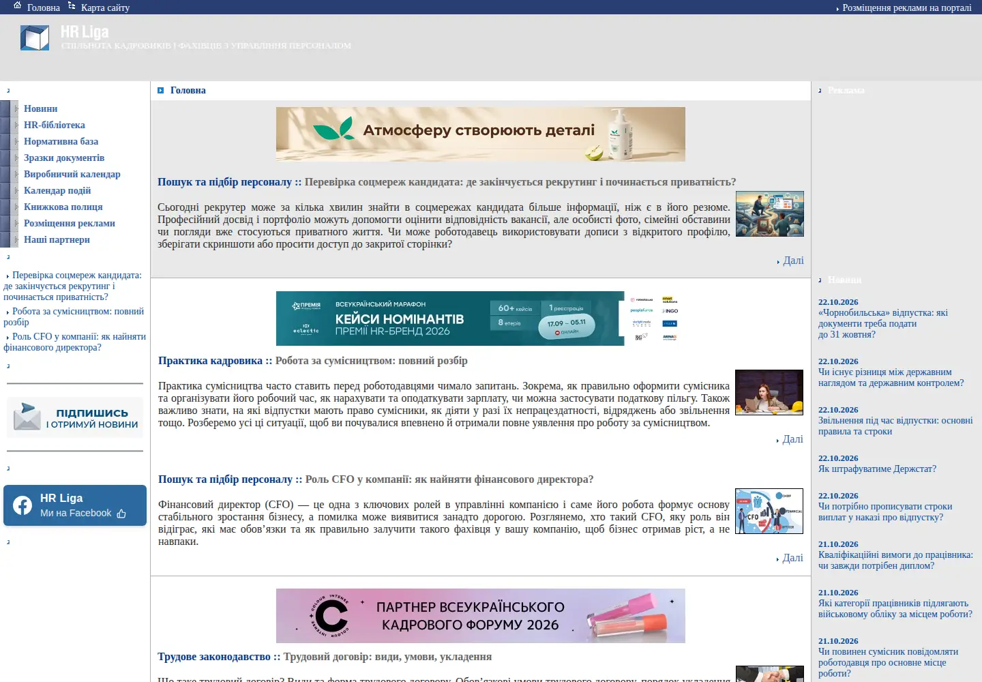Click the Підпишись newsletter envelope banner
982x682 pixels.
(75, 417)
